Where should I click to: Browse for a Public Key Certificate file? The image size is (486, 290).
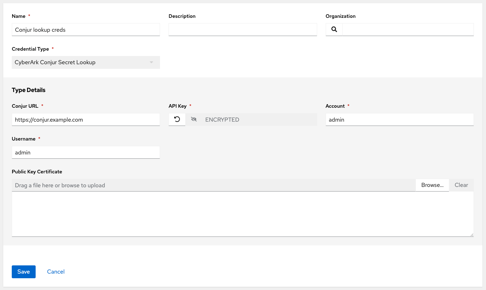point(432,185)
